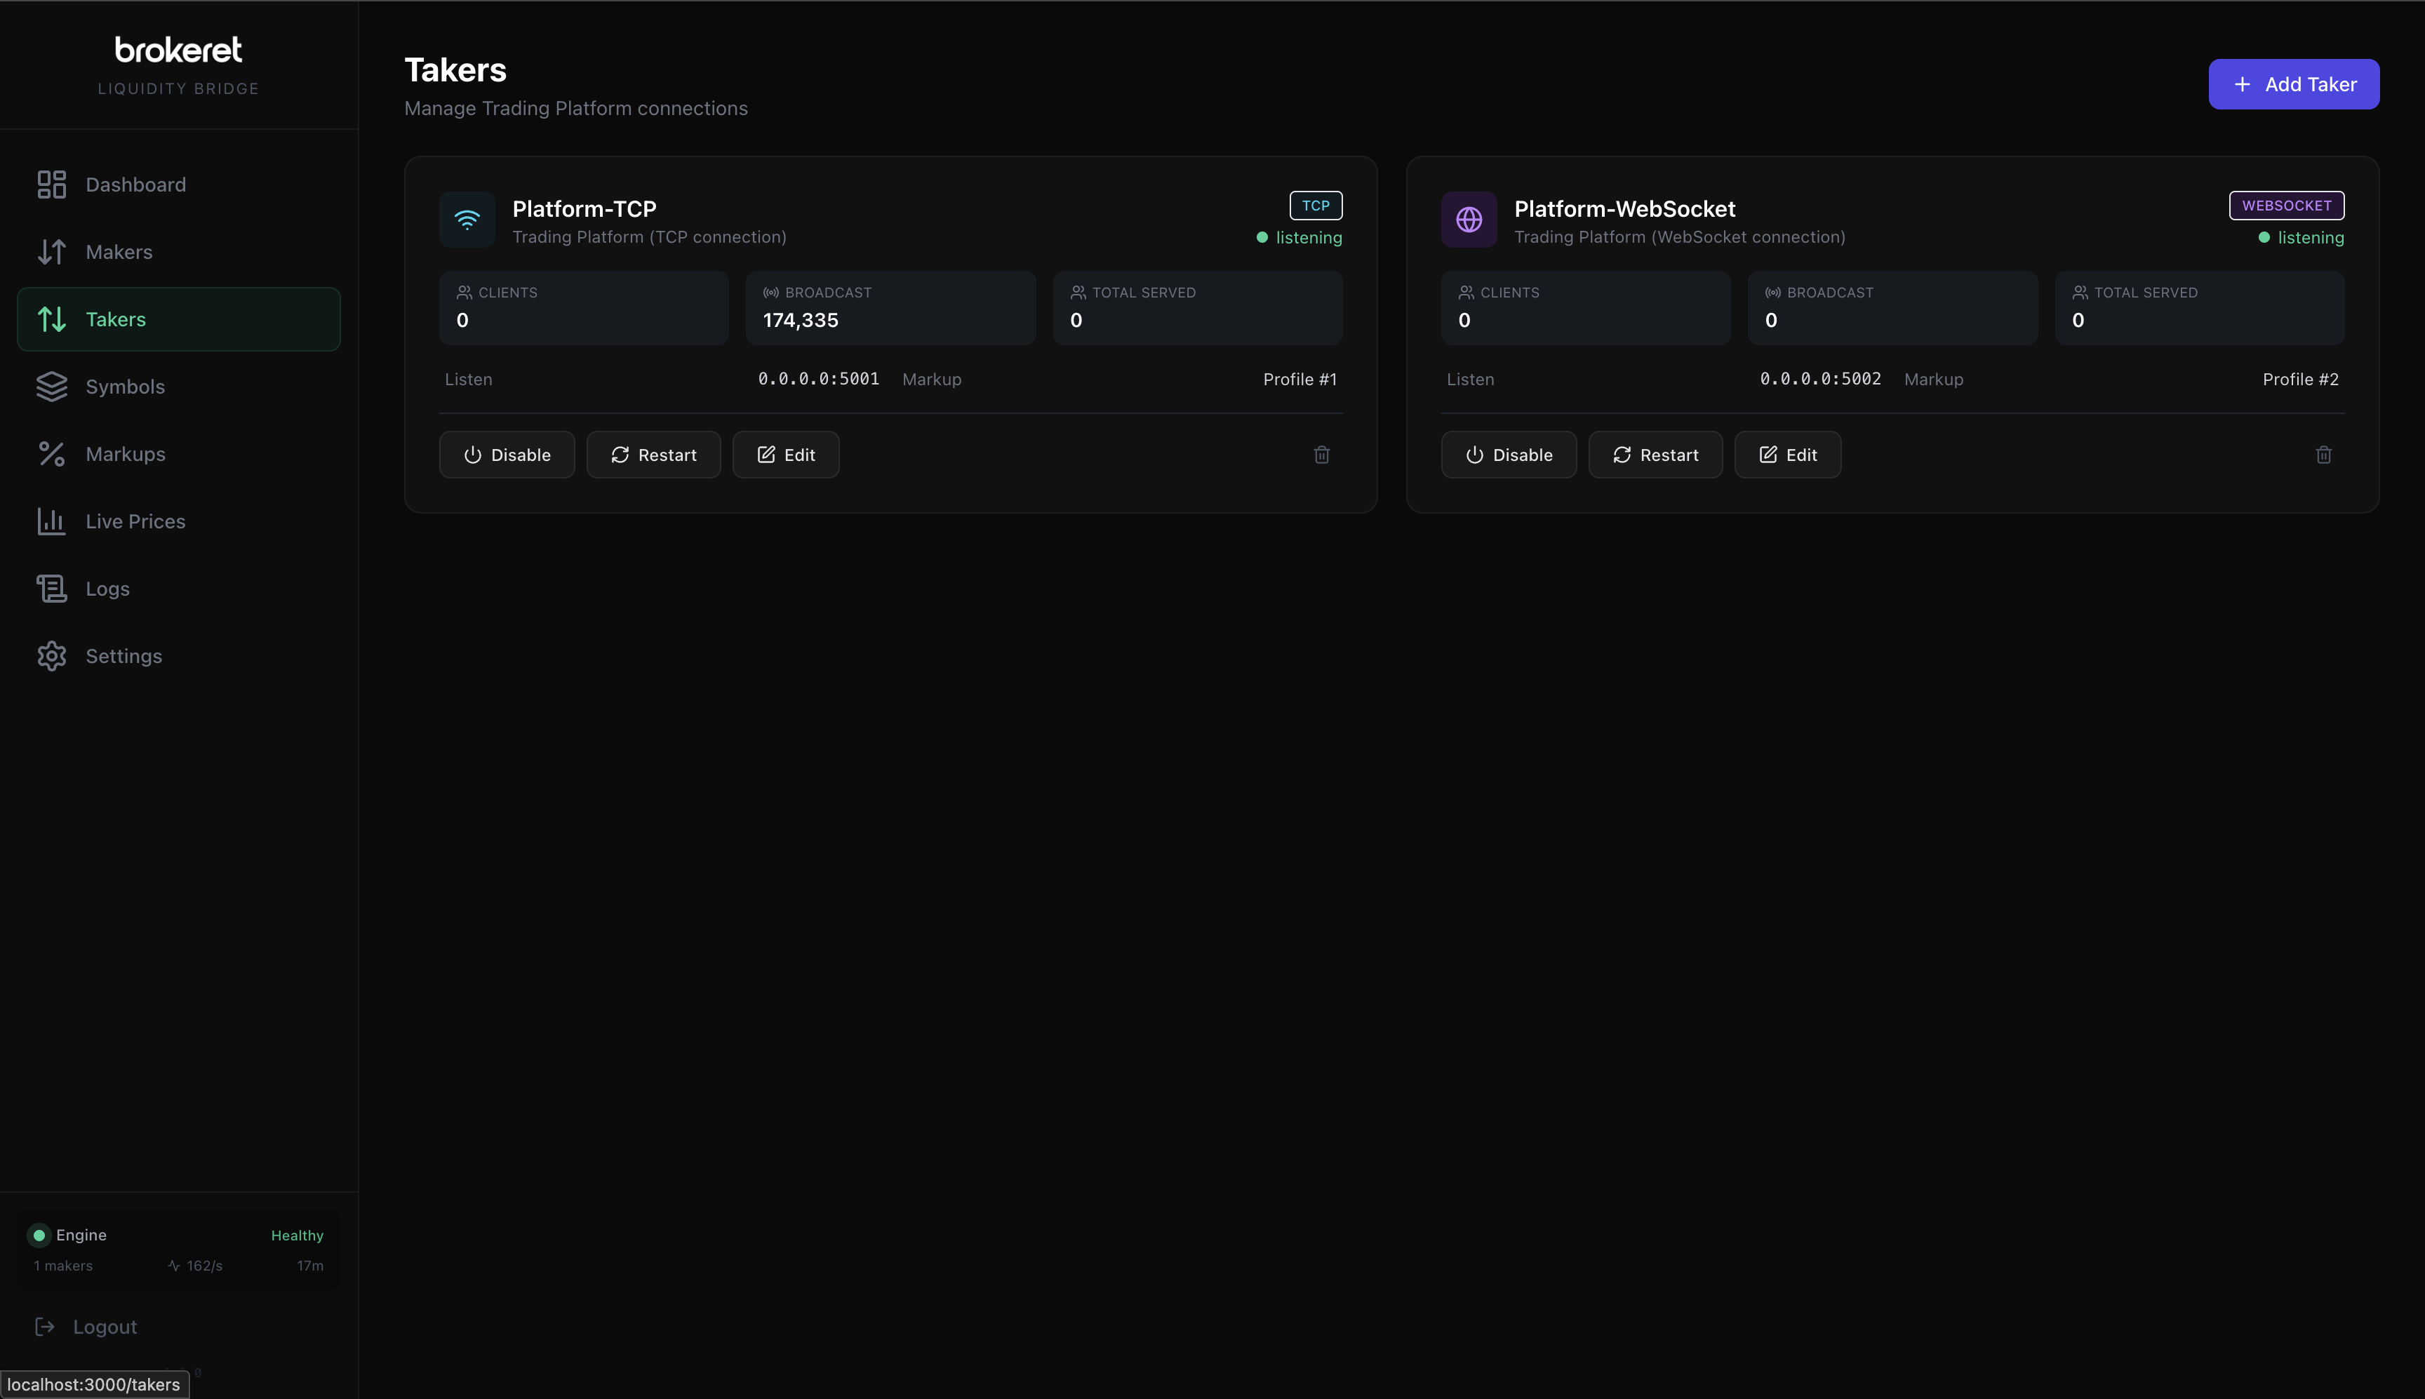Click the Add Taker button
The width and height of the screenshot is (2425, 1399).
(x=2294, y=83)
